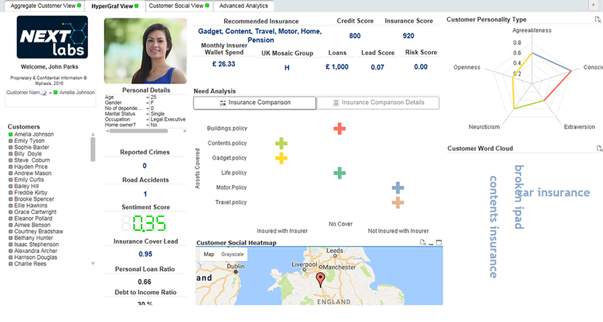Viewport: 603px width, 322px height.
Task: Click the Contents.policy green plus marker
Action: click(x=281, y=144)
